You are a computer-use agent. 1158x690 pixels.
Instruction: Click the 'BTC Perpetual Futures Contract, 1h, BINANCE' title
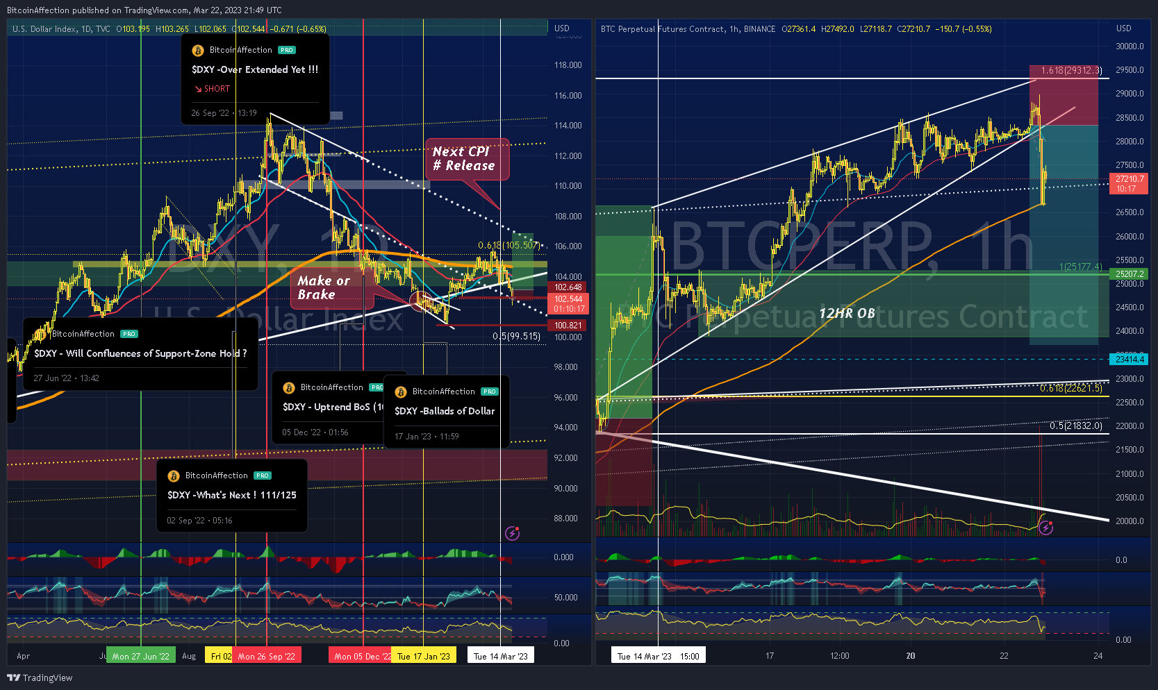[688, 29]
